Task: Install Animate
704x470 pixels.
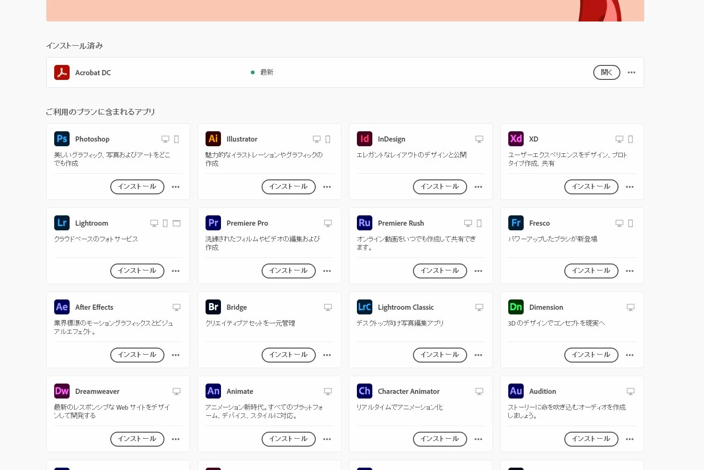Action: pyautogui.click(x=289, y=439)
